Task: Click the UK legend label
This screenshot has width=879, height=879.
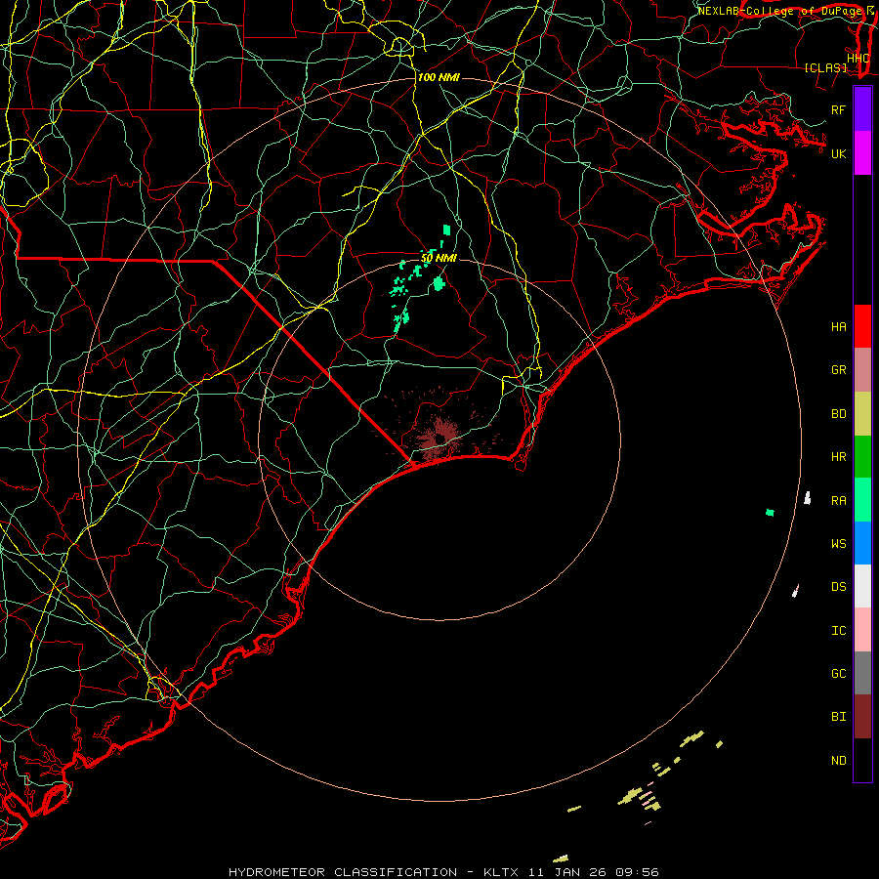Action: point(839,153)
